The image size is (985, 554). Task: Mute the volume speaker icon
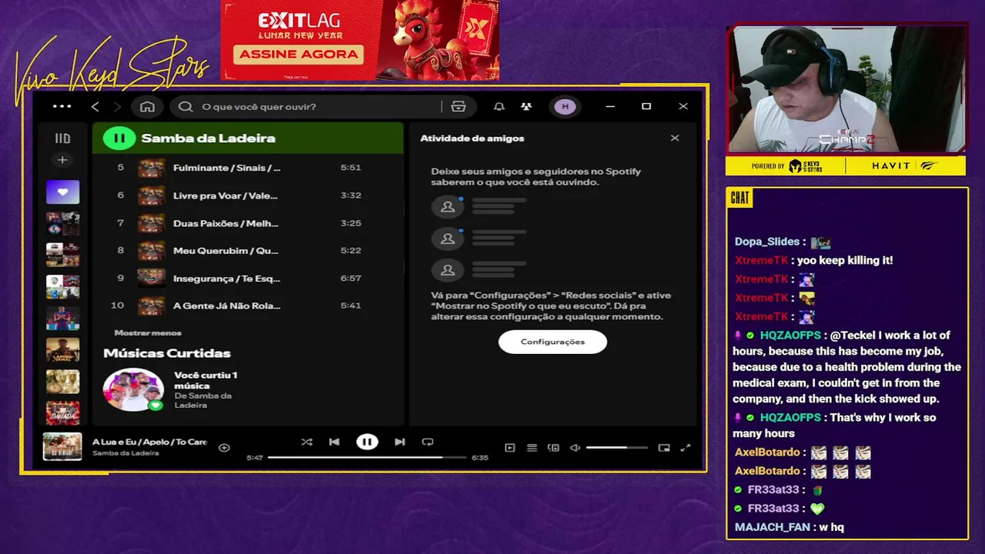click(575, 448)
